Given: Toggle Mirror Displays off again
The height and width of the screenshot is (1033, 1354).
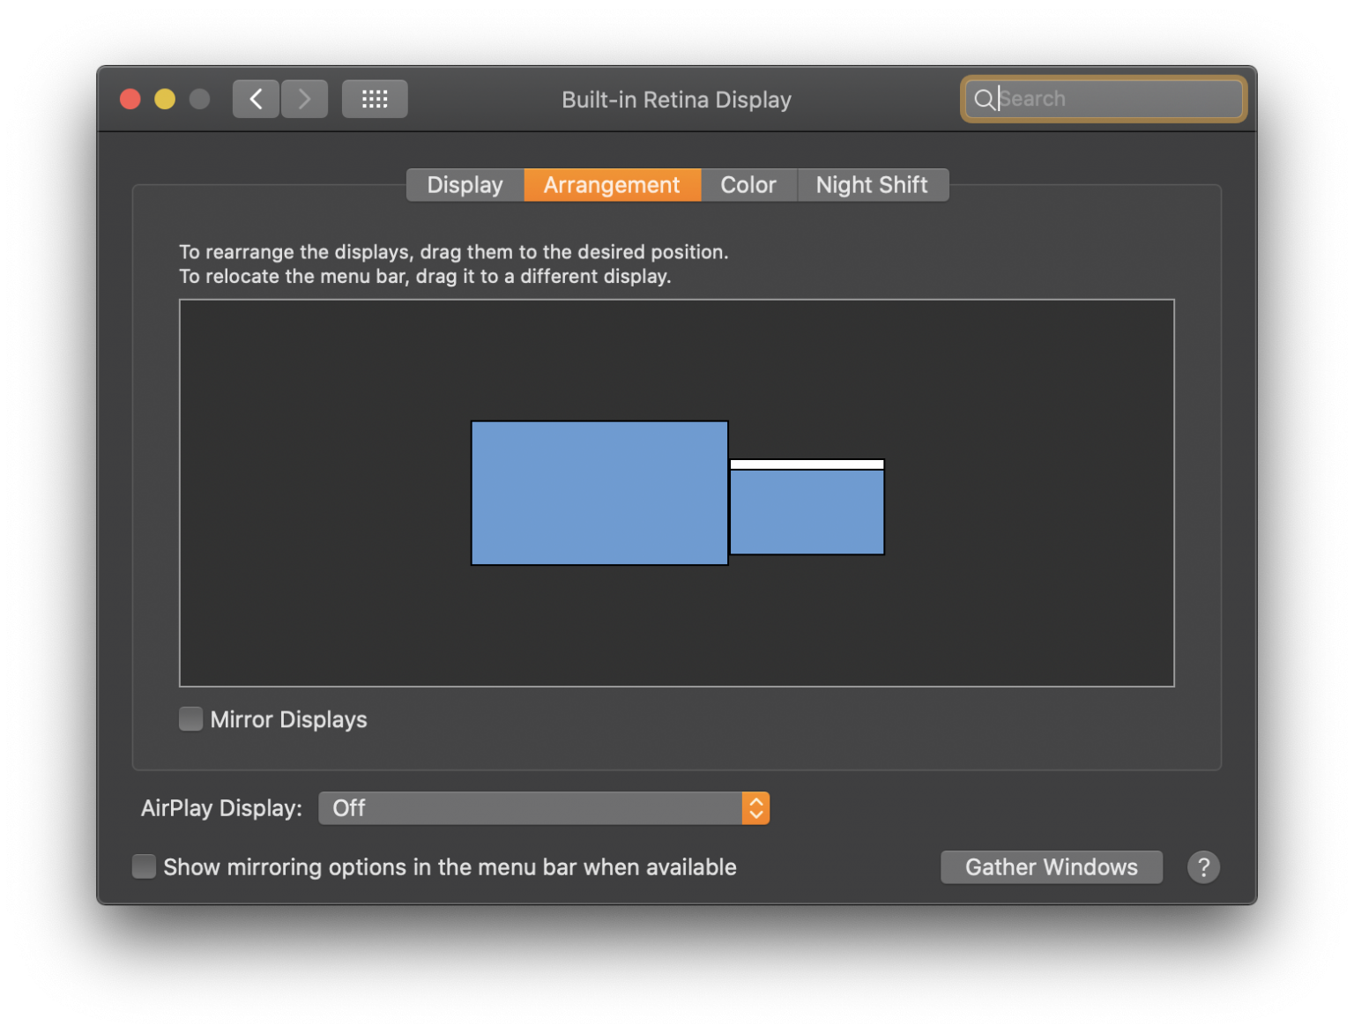Looking at the screenshot, I should coord(190,719).
